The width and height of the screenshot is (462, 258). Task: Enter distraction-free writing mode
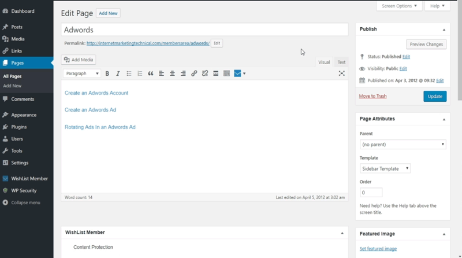click(x=341, y=73)
